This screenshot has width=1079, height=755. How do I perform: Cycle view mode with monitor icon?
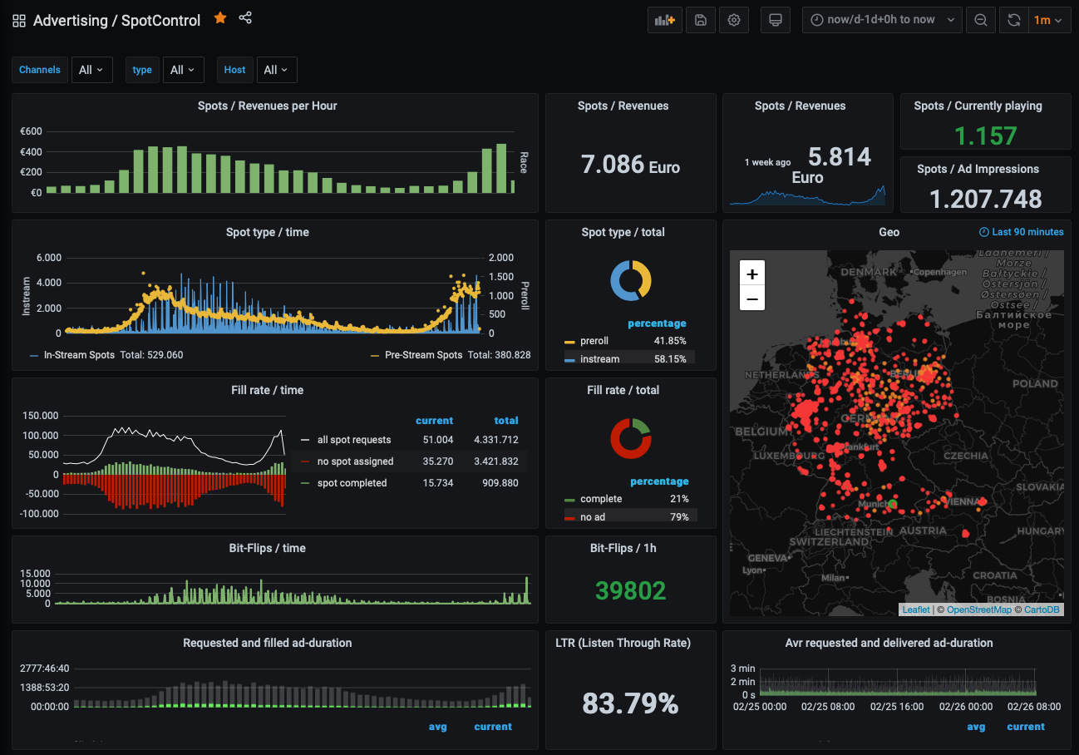pos(776,20)
